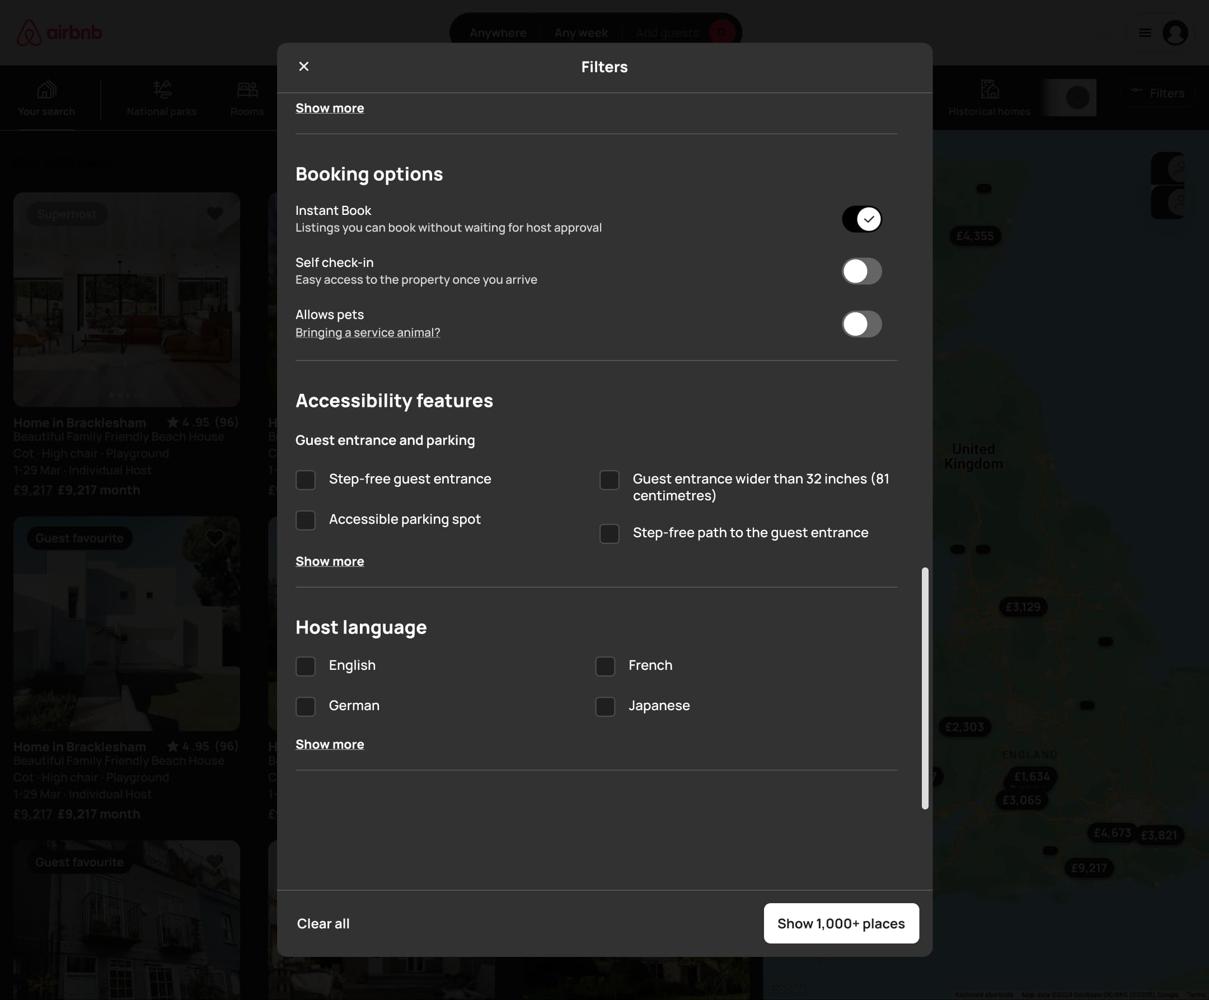Click the Add guests search field
This screenshot has height=1000, width=1209.
tap(667, 33)
